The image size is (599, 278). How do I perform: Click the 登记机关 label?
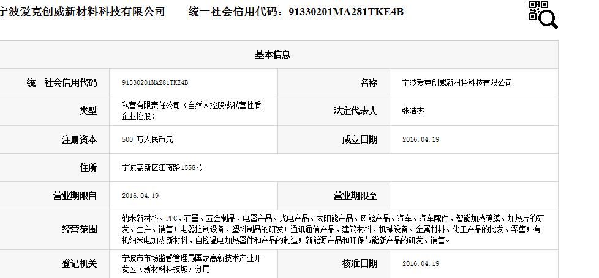(79, 263)
